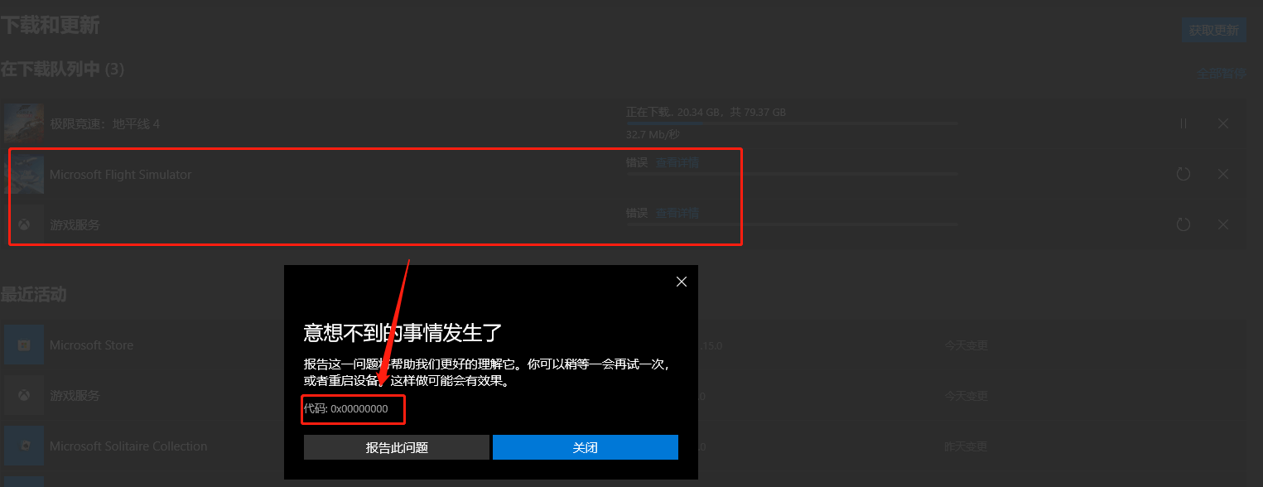Pause the 极限竞速:地平线 4 download
Viewport: 1263px width, 487px height.
[1183, 123]
